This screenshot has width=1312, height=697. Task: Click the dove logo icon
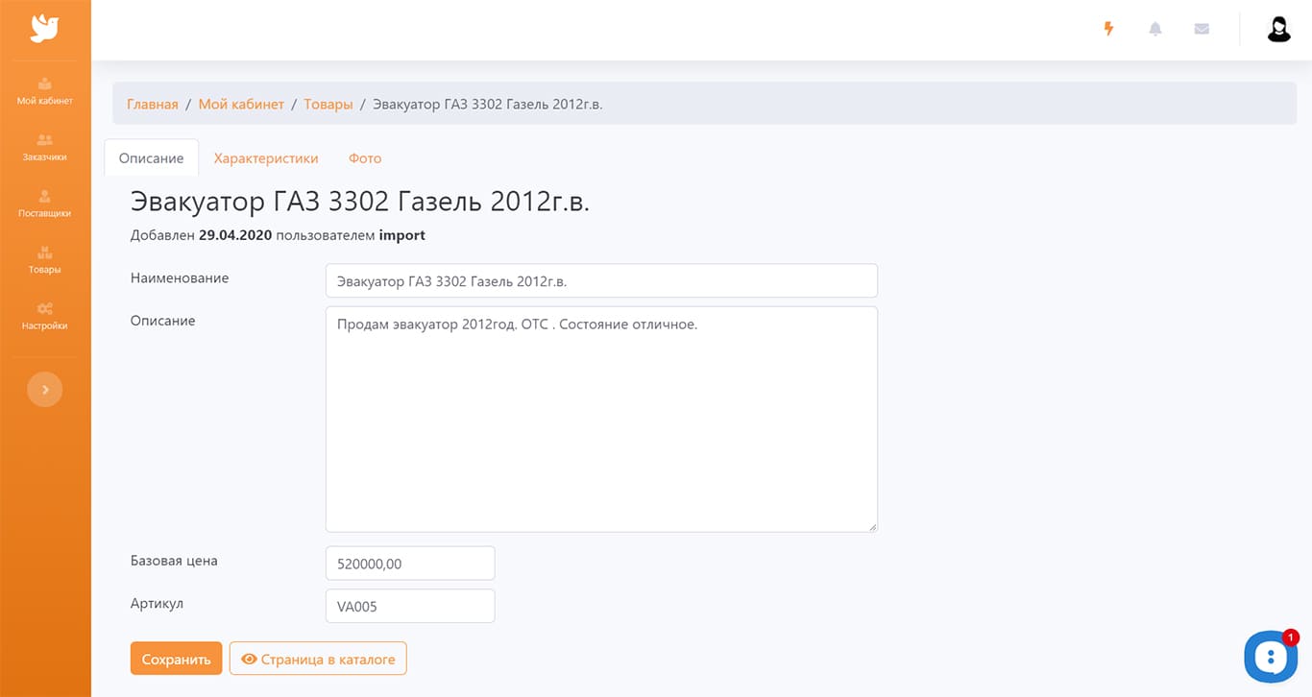[x=44, y=29]
